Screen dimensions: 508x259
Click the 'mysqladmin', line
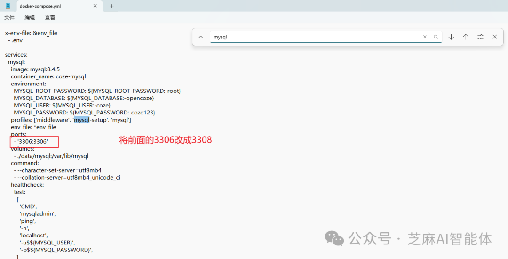point(38,214)
